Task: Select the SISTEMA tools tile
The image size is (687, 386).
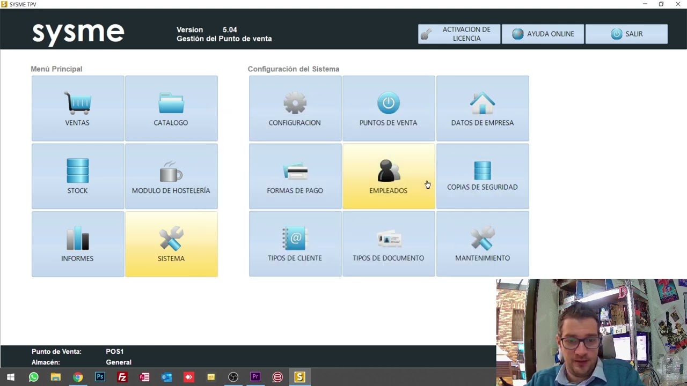Action: pyautogui.click(x=171, y=244)
